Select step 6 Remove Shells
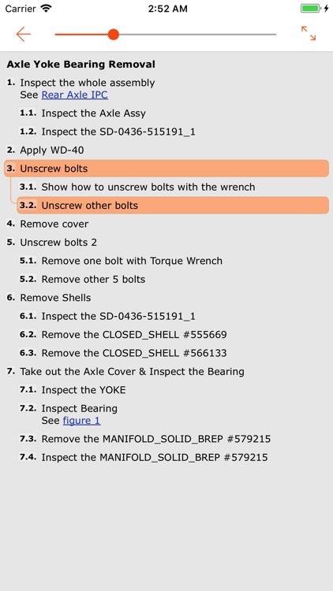Screen dimensions: 333x591 [166, 298]
